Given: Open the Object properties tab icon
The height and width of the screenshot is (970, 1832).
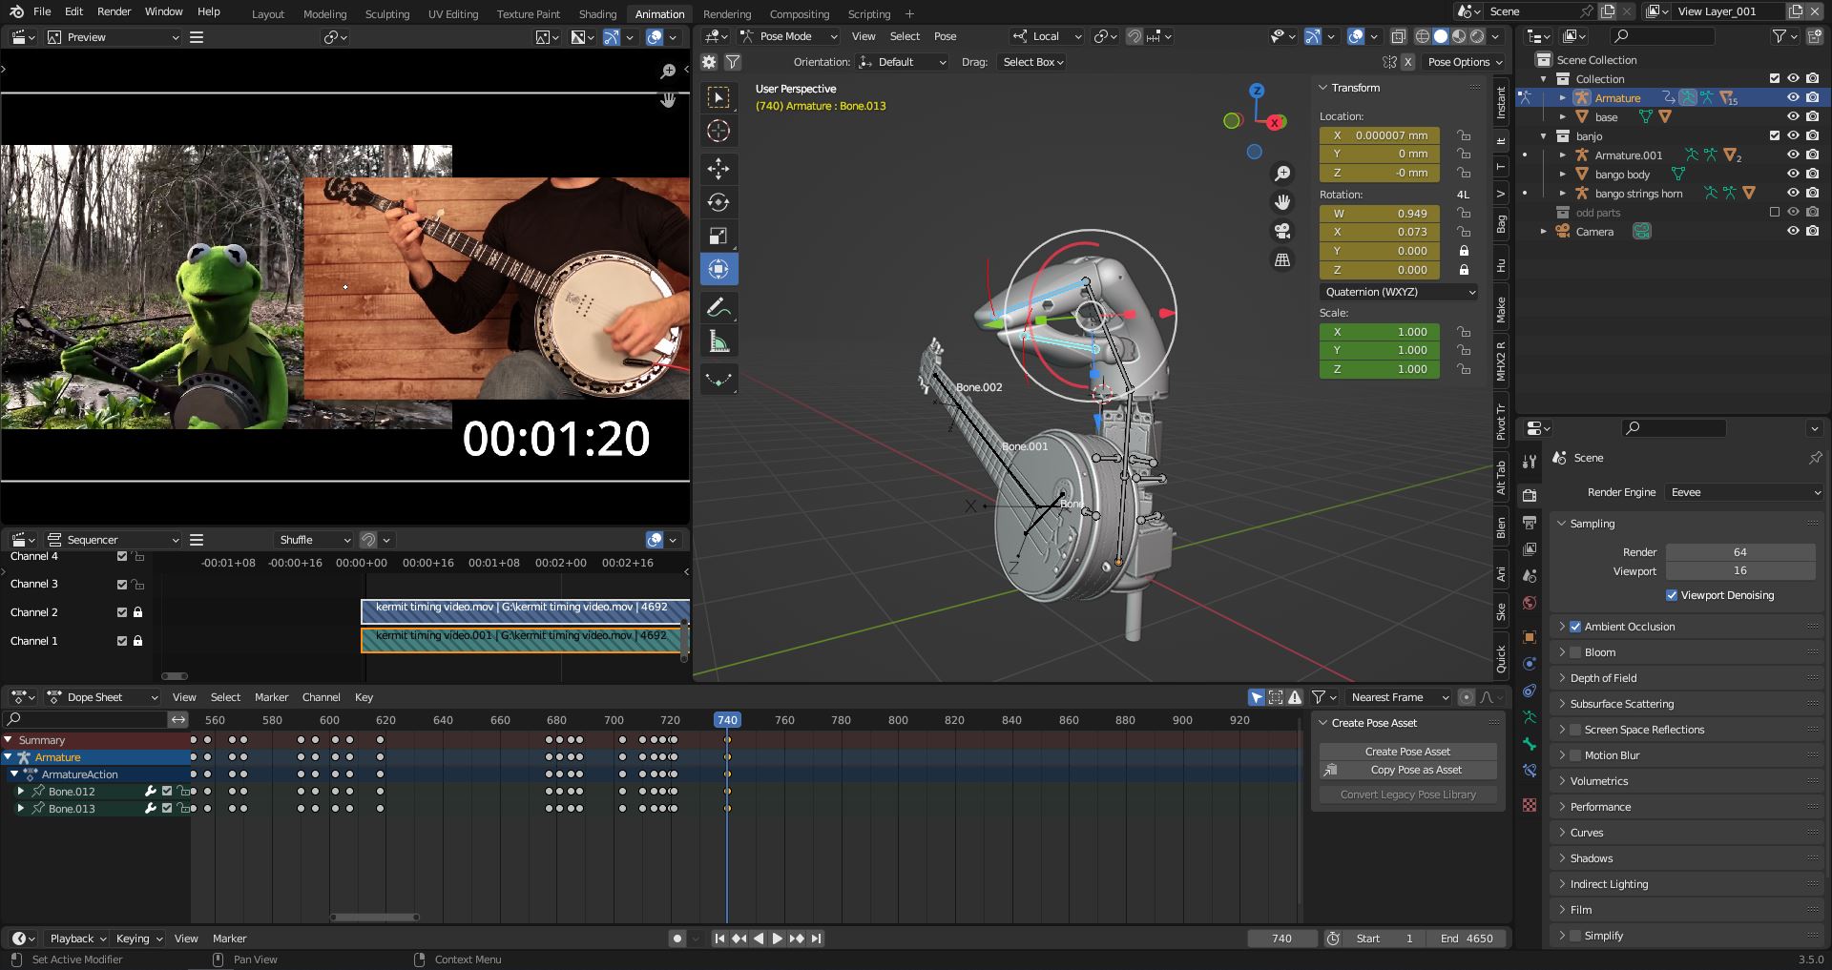Looking at the screenshot, I should (1530, 637).
